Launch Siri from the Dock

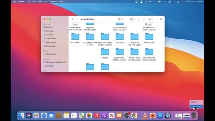pos(29,116)
